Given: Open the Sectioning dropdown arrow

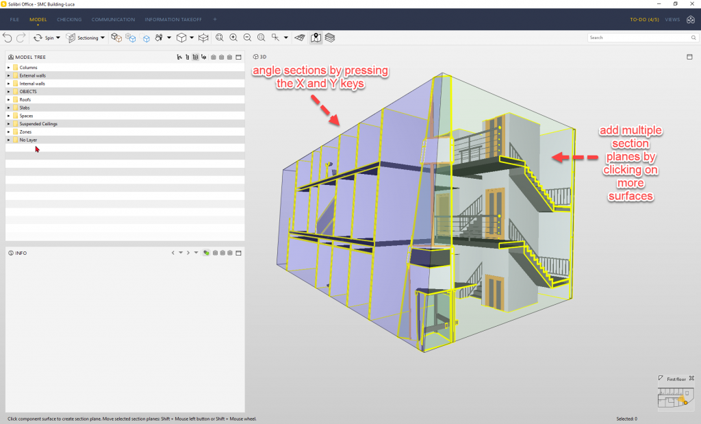Looking at the screenshot, I should (103, 38).
